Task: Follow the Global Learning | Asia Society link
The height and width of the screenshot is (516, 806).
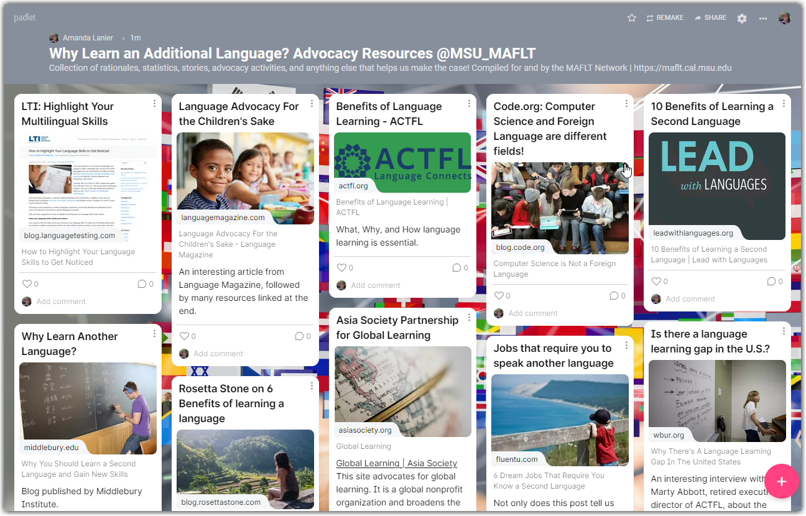Action: (x=397, y=463)
